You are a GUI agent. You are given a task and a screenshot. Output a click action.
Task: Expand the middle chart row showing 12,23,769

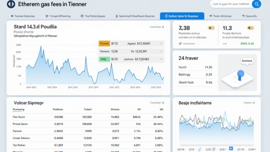[161, 51]
